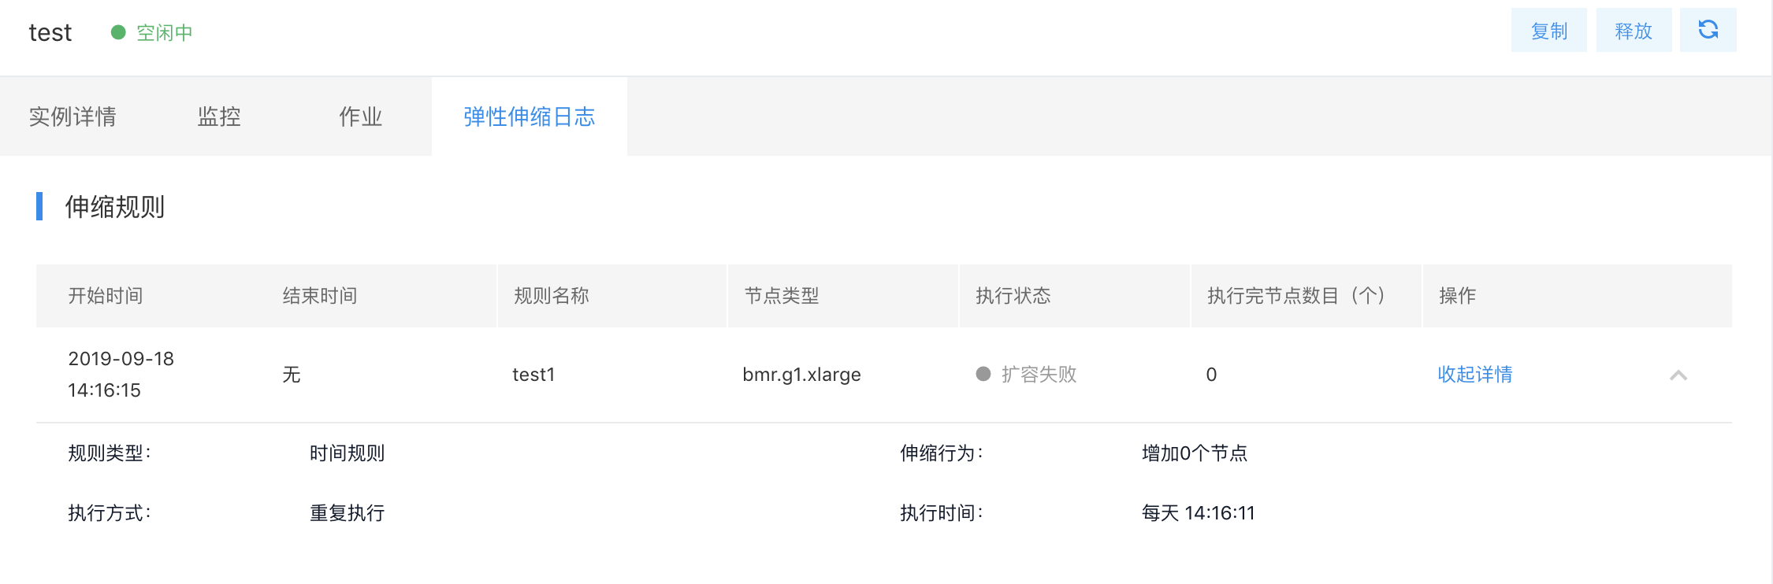
Task: Click the 节点类型 column header
Action: [x=782, y=296]
